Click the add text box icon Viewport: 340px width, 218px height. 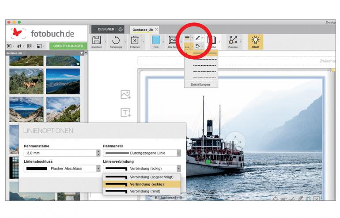[125, 112]
